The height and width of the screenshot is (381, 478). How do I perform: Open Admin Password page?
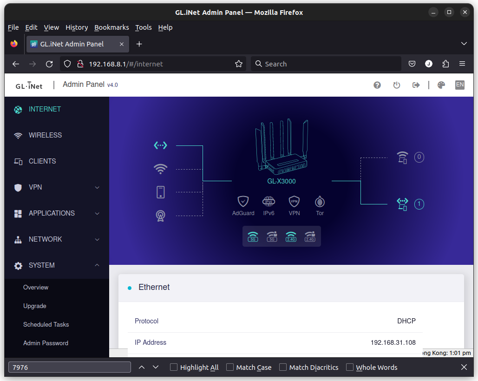coord(46,343)
